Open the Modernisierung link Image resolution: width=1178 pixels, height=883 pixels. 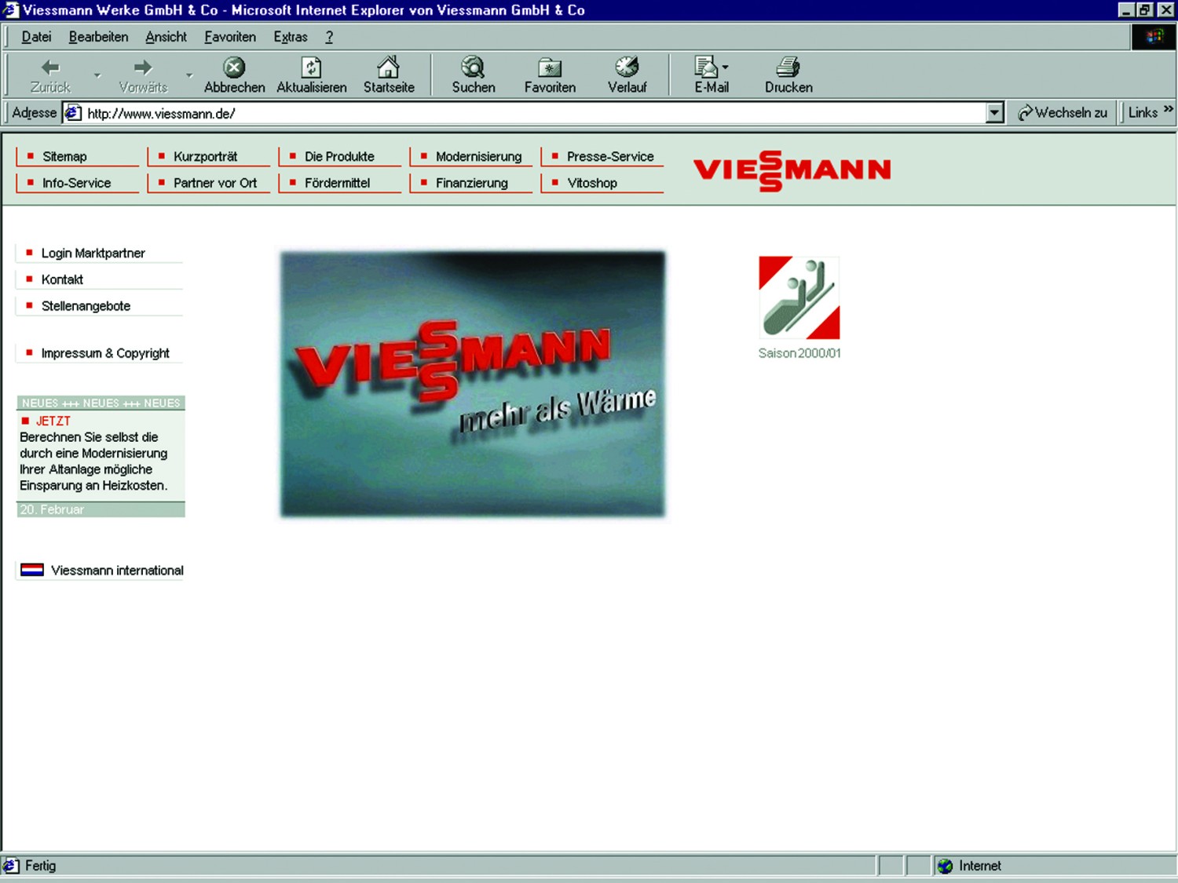point(478,156)
